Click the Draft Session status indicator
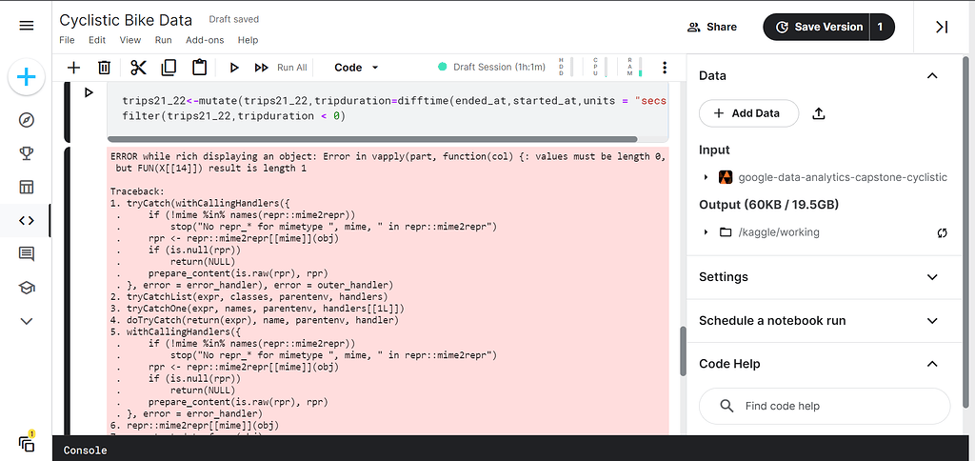 click(491, 67)
